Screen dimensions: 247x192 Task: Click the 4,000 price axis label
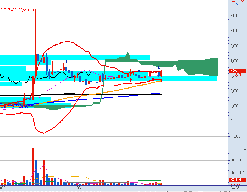coord(234,61)
